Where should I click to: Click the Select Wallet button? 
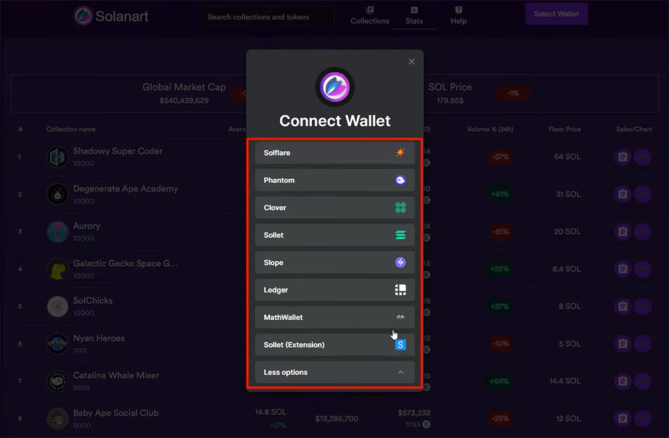pos(556,13)
